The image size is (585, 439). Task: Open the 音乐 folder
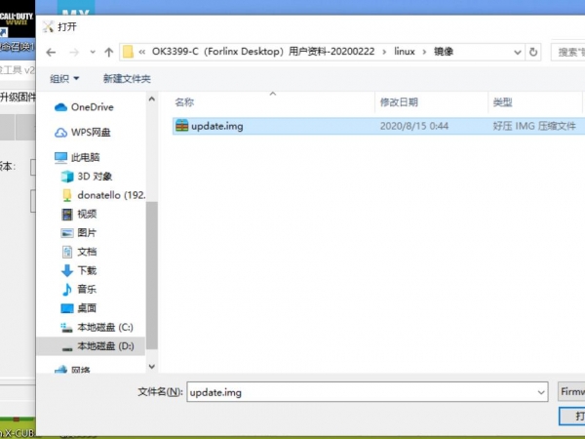(87, 289)
